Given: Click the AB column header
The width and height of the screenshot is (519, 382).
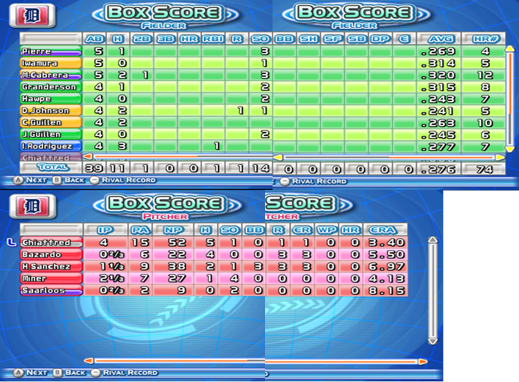Looking at the screenshot, I should tap(94, 39).
